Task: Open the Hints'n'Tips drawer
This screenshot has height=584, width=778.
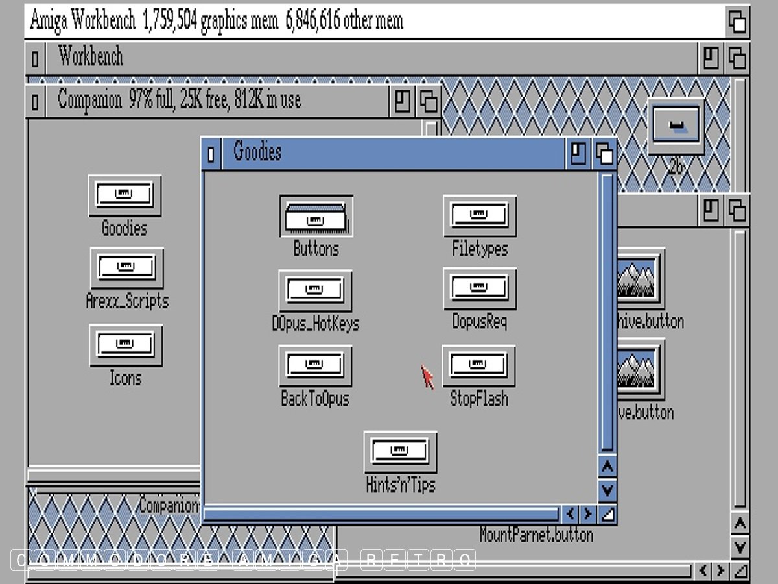Action: [400, 452]
